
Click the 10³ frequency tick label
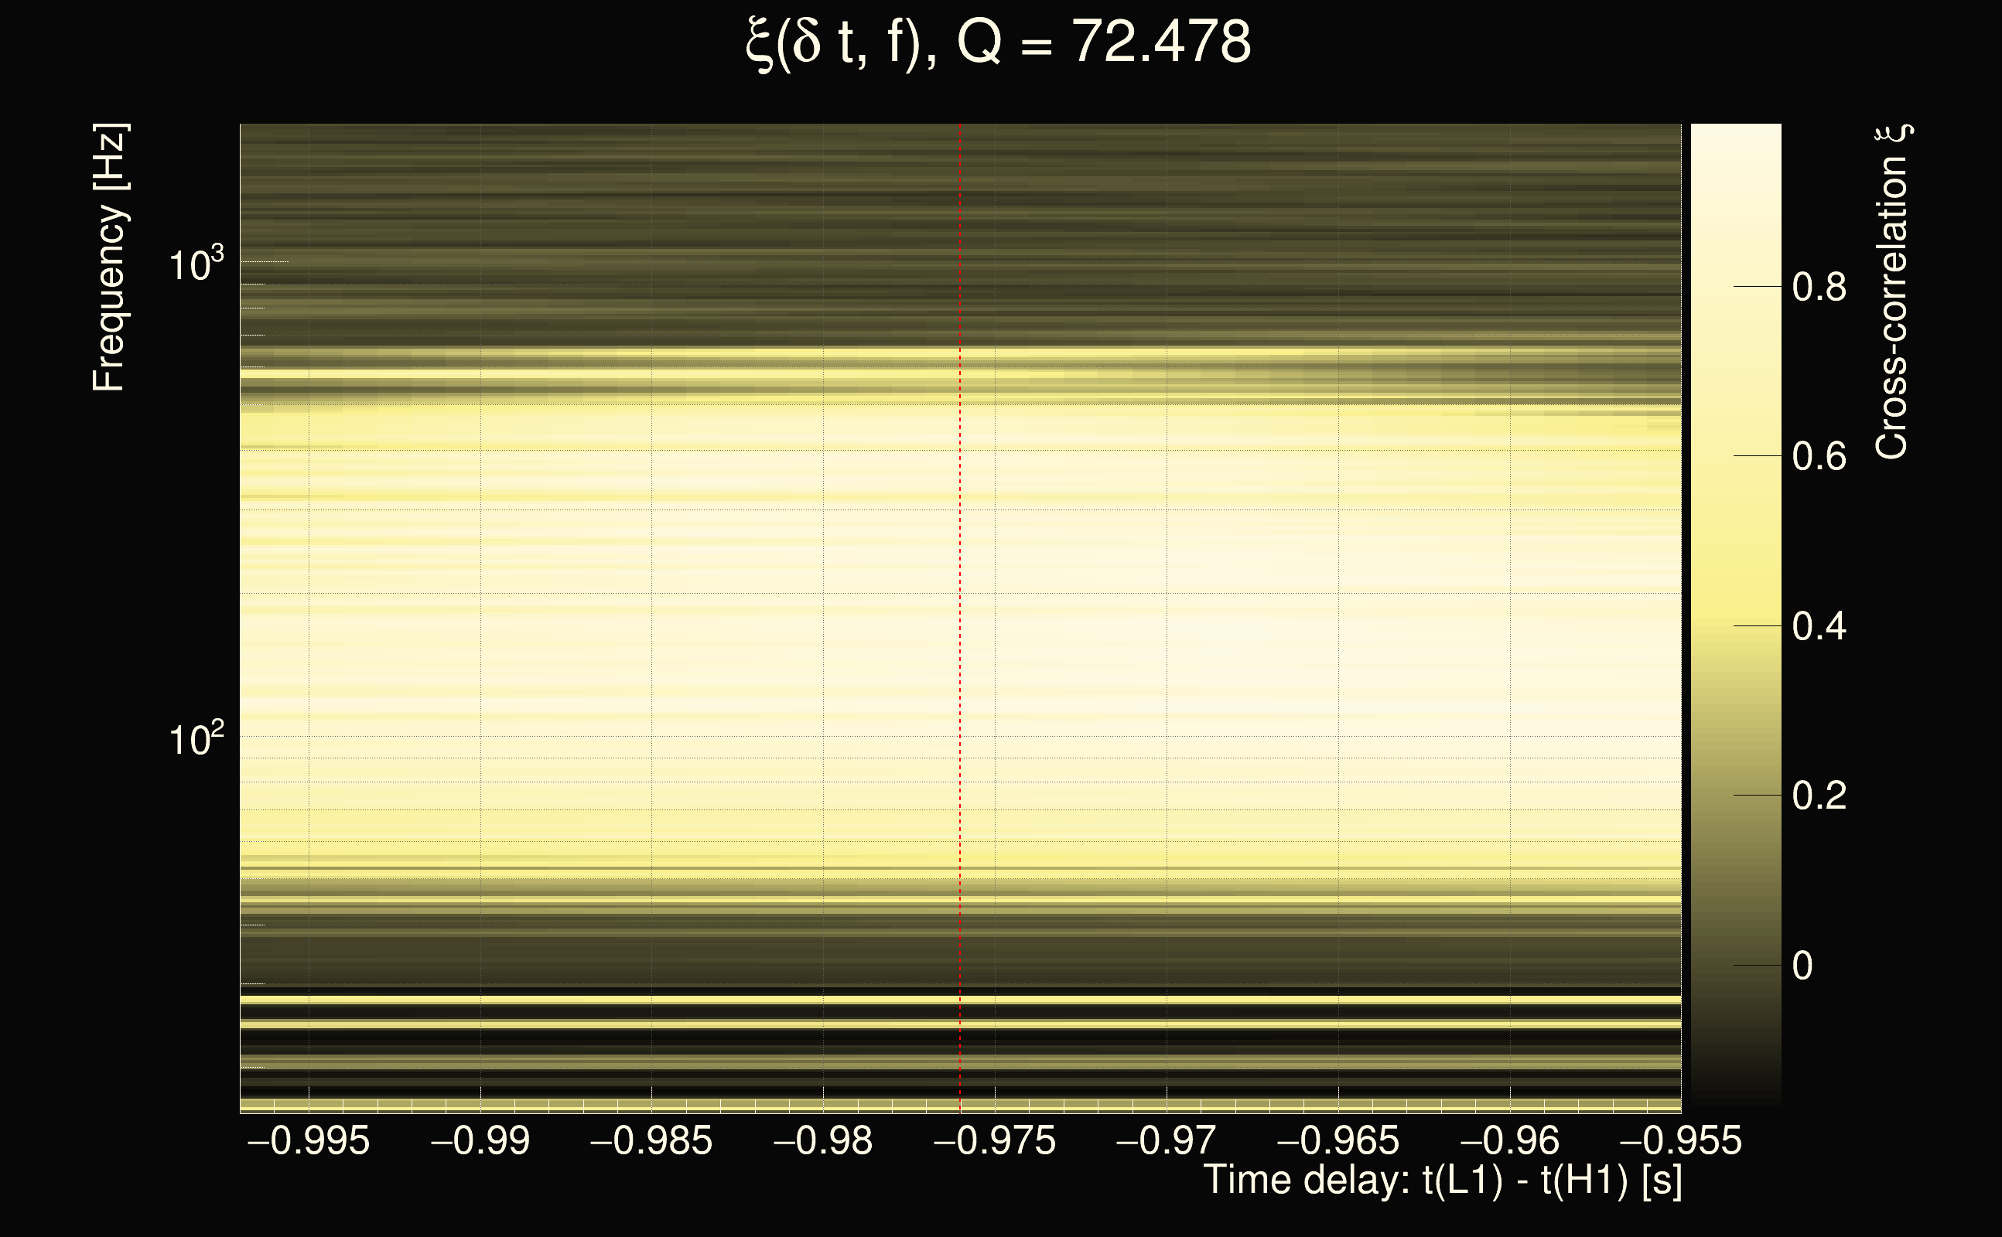[x=196, y=264]
